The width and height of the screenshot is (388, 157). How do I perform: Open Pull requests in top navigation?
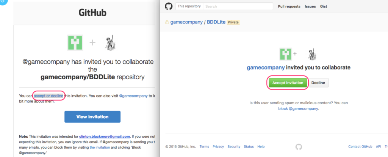tap(289, 6)
